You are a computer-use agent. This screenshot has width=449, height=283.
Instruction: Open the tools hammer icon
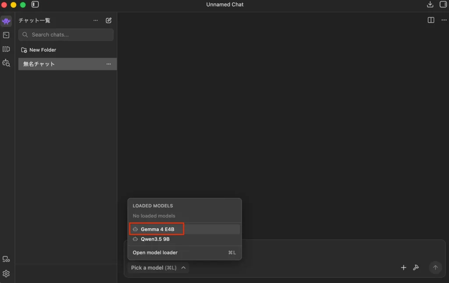click(416, 268)
